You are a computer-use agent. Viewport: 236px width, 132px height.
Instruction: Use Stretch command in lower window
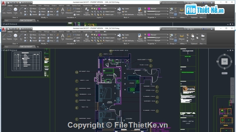pyautogui.click(x=33, y=41)
